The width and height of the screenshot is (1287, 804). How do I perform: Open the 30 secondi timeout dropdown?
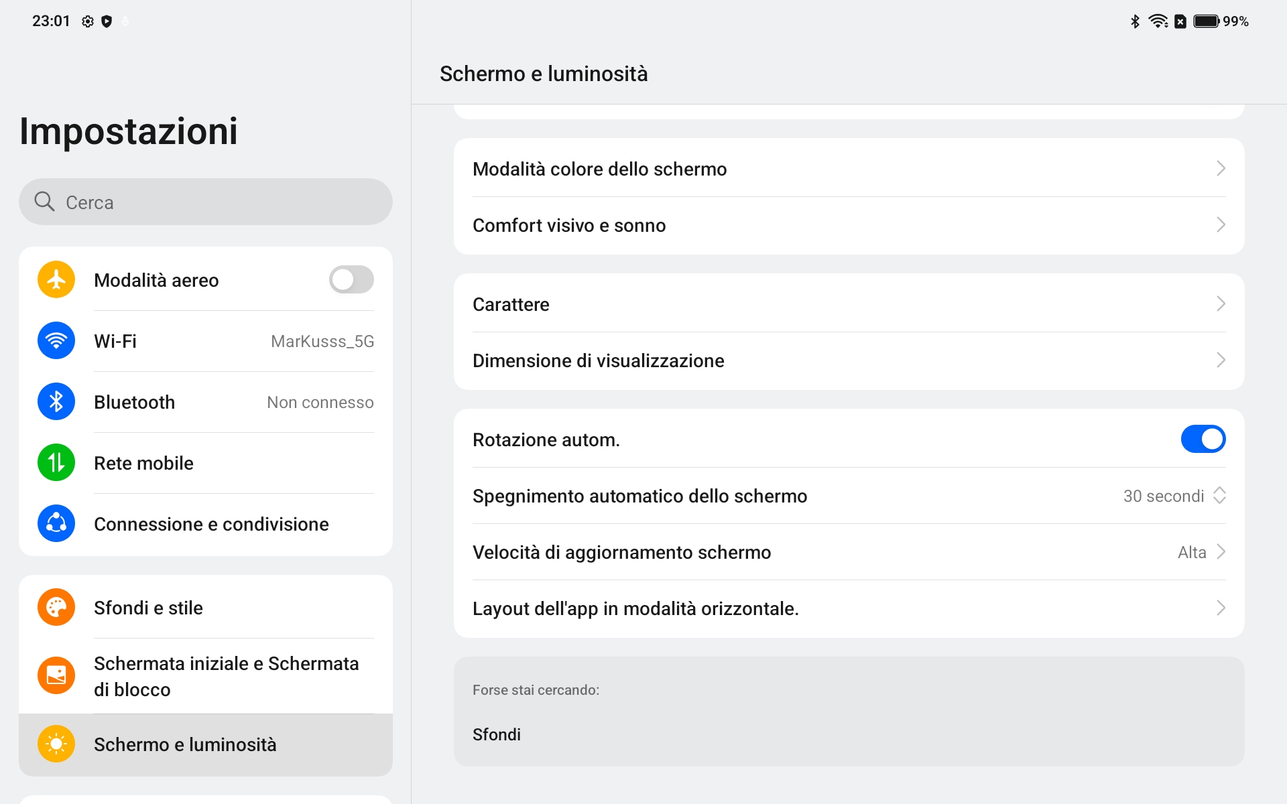point(1174,496)
